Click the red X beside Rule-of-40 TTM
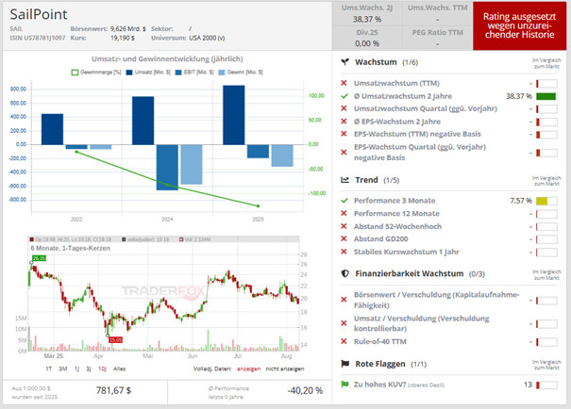 pyautogui.click(x=344, y=341)
